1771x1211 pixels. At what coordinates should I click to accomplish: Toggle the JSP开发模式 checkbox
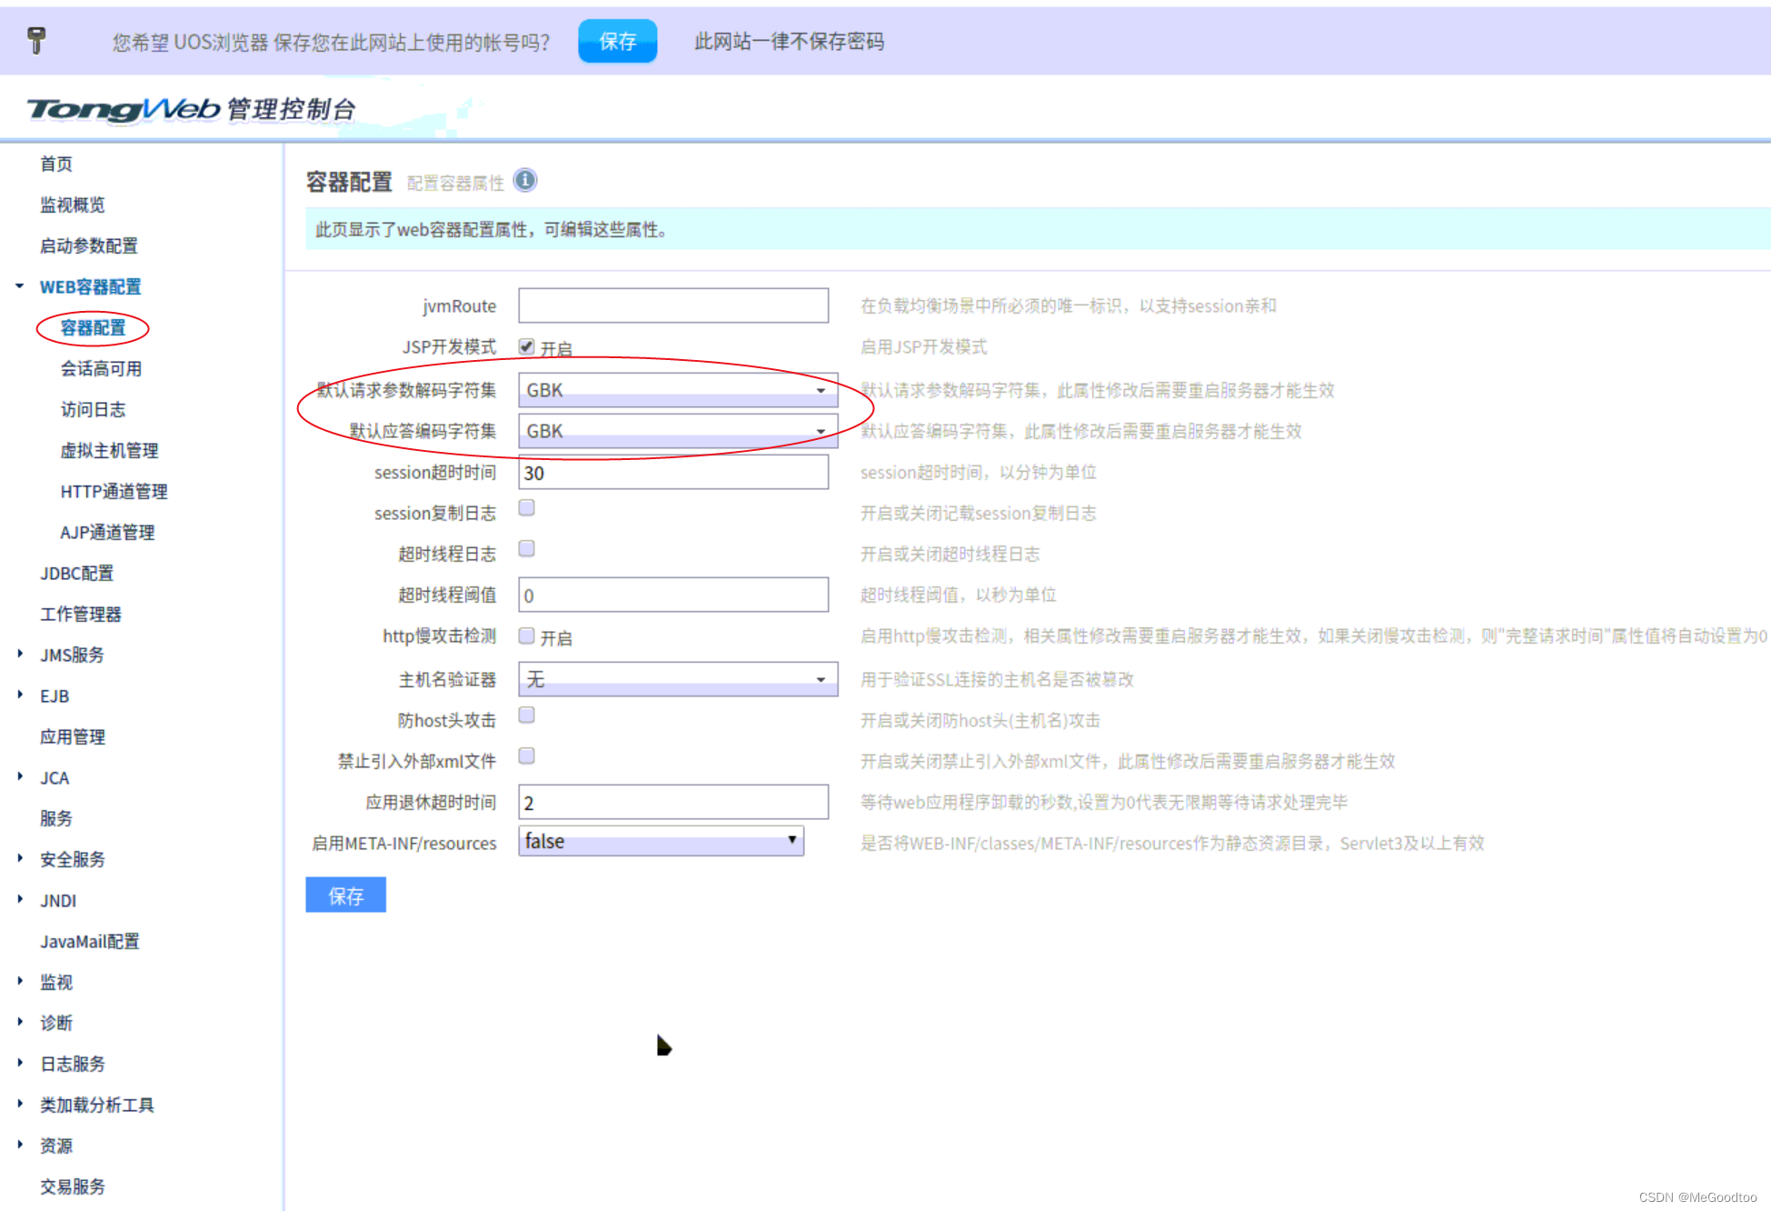526,346
